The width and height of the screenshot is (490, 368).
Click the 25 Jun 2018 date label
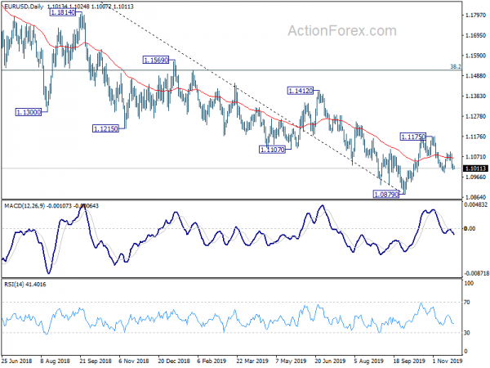(x=16, y=361)
